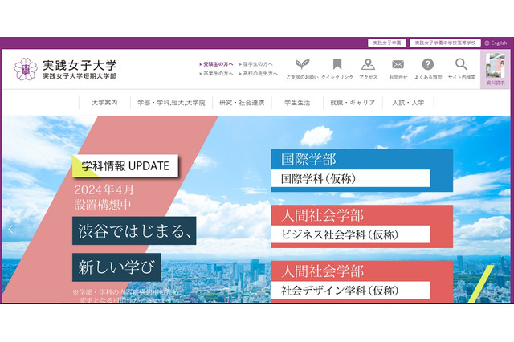Image resolution: width=514 pixels, height=342 pixels.
Task: Click the 設置構想中 text
Action: [103, 205]
